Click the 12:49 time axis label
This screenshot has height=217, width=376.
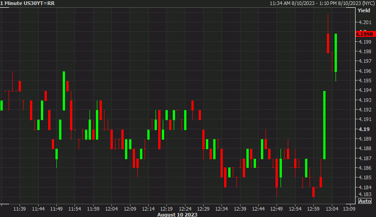click(x=277, y=209)
